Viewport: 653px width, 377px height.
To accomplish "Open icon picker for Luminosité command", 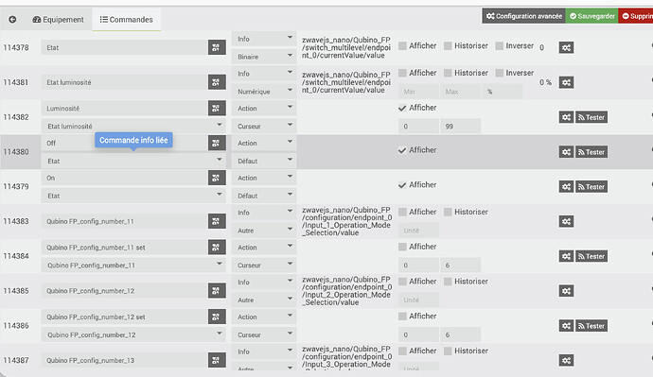I will click(217, 108).
